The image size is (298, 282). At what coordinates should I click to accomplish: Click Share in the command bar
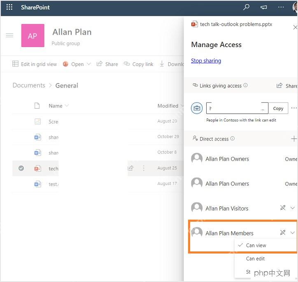pyautogui.click(x=107, y=64)
